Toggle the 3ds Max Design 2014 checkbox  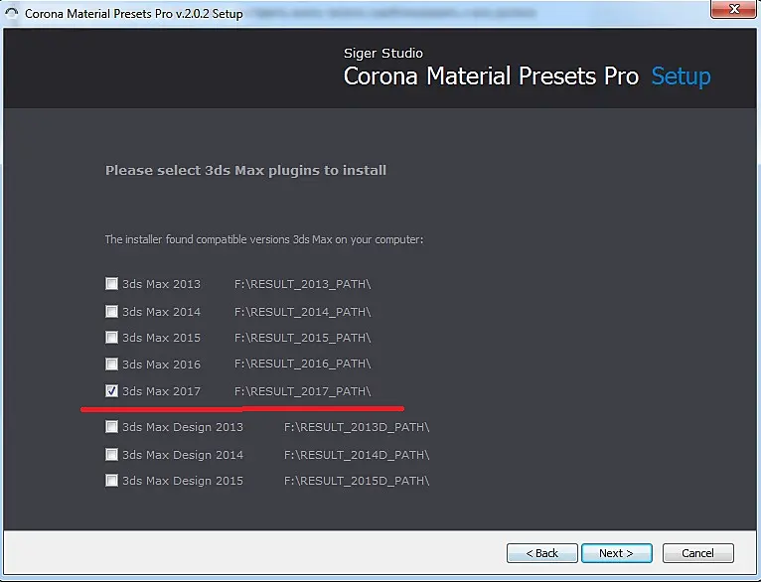pos(111,455)
